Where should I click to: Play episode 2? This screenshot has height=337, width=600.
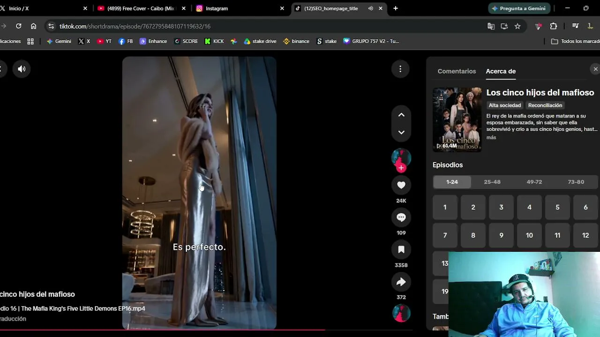pos(473,207)
